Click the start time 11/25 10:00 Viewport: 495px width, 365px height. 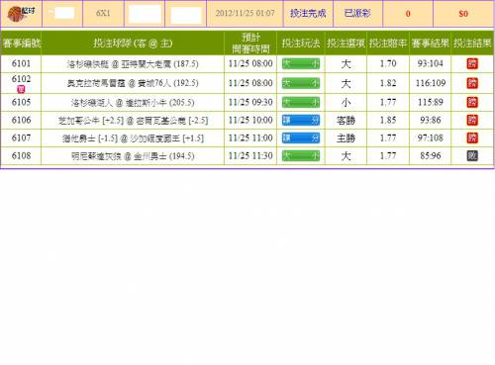pos(250,120)
